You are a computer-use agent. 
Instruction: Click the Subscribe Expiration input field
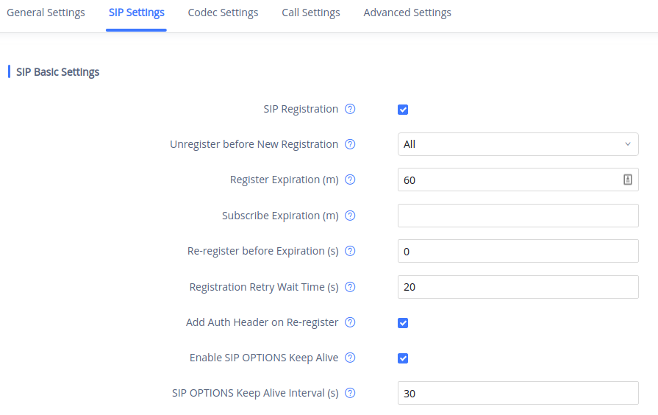click(518, 216)
